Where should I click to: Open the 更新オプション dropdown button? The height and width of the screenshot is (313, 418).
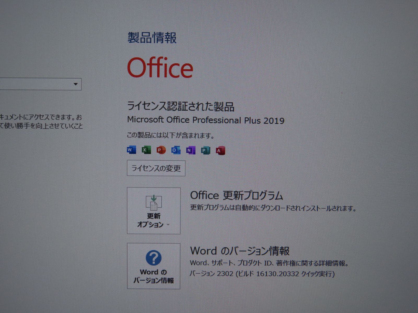click(154, 211)
